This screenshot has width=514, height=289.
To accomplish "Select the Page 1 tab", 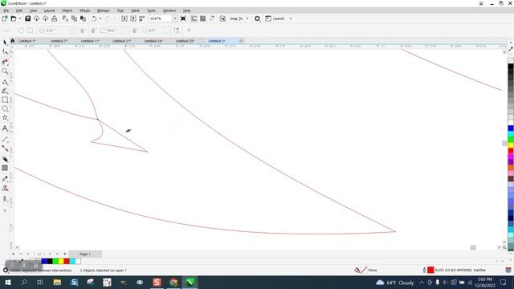I will click(x=85, y=254).
